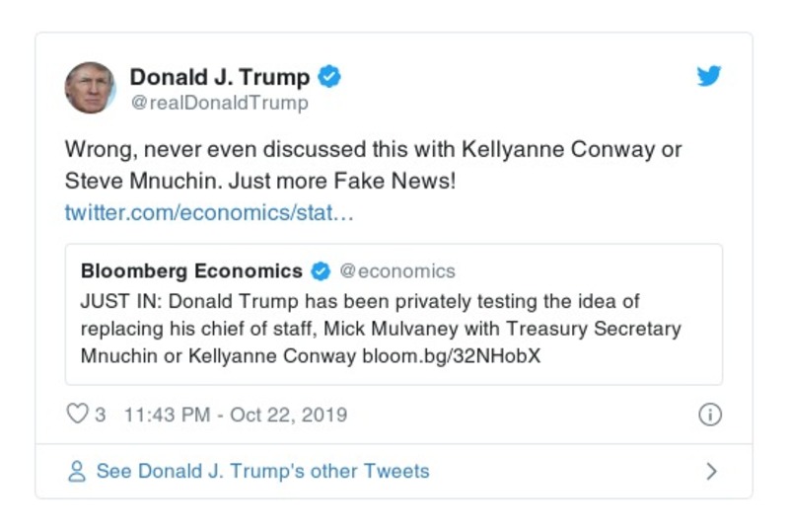Click the info icon on the tweet
This screenshot has height=531, width=788.
tap(709, 415)
